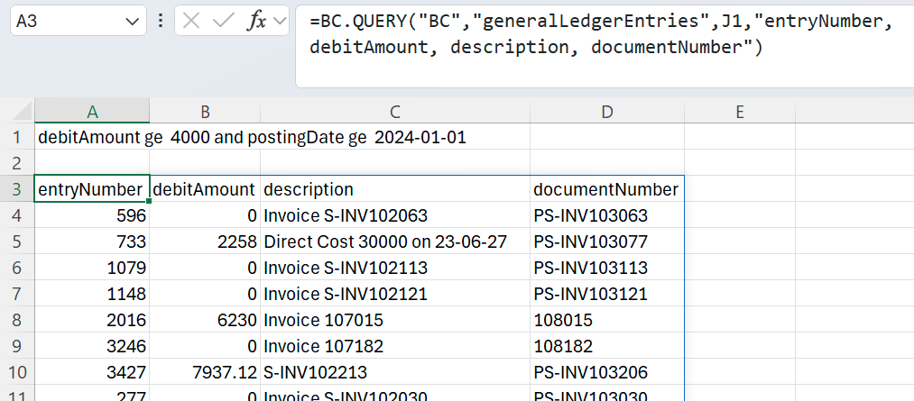914x401 pixels.
Task: Select column C header
Action: pos(394,112)
